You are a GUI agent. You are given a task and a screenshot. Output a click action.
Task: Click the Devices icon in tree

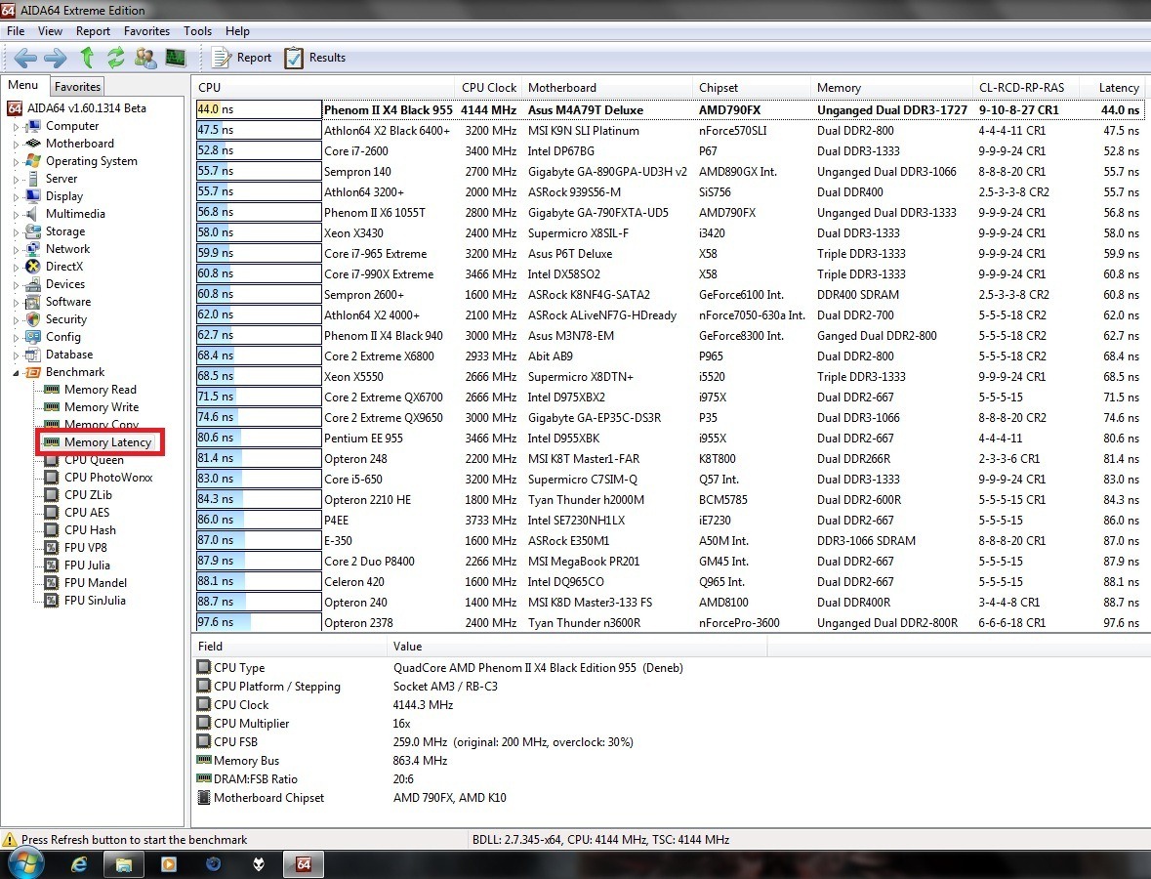tap(33, 284)
